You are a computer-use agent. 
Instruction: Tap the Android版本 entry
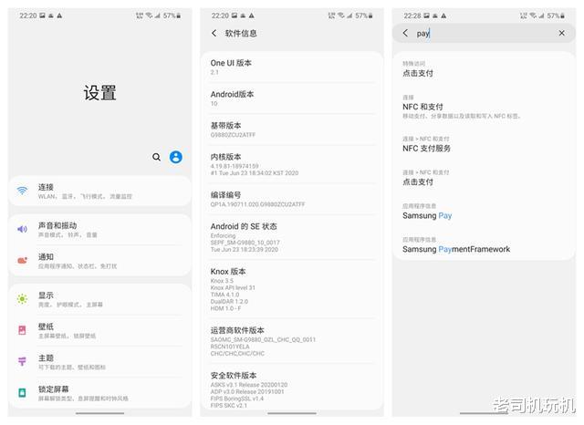[x=292, y=98]
